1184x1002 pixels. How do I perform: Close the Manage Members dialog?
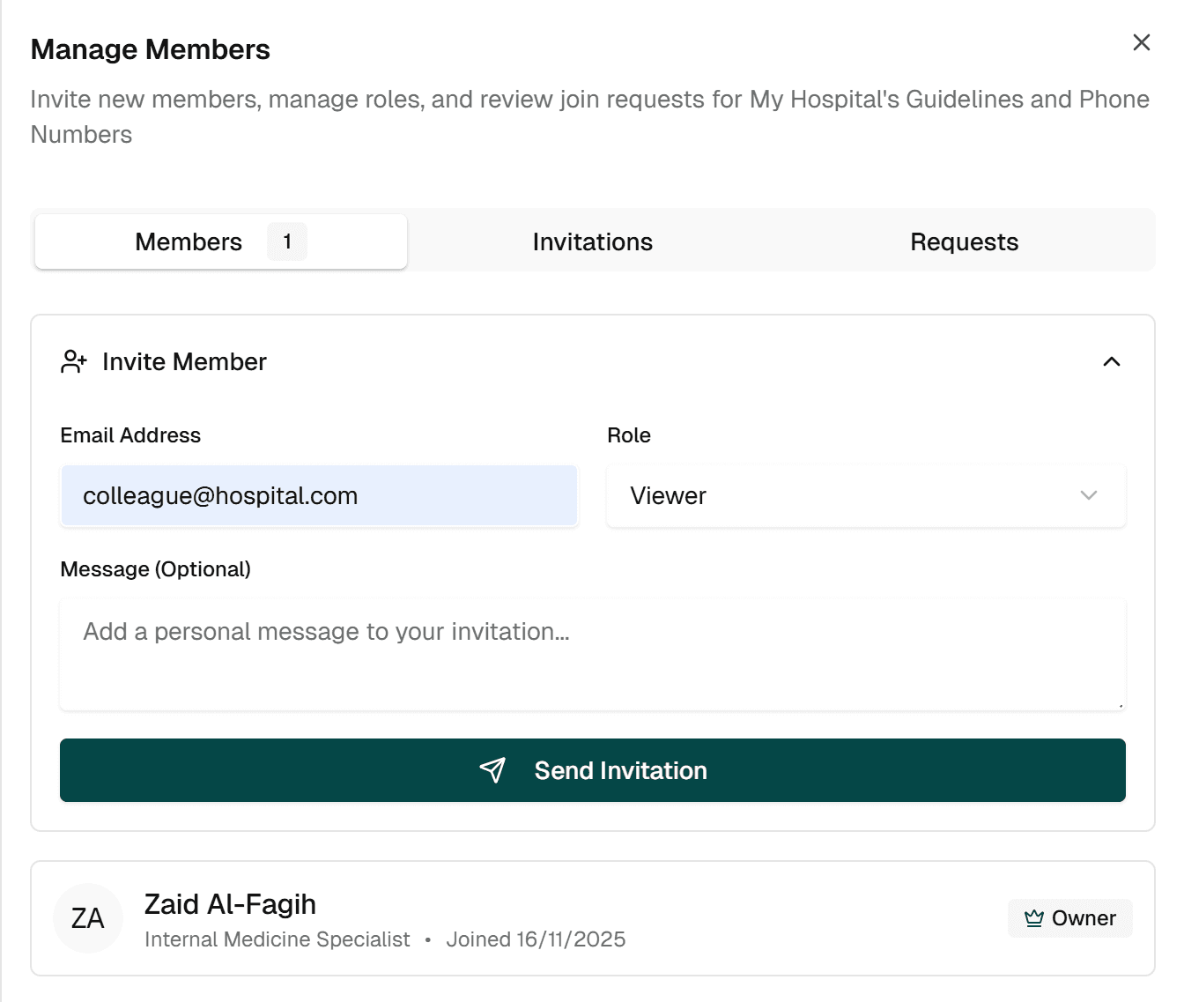(1141, 42)
